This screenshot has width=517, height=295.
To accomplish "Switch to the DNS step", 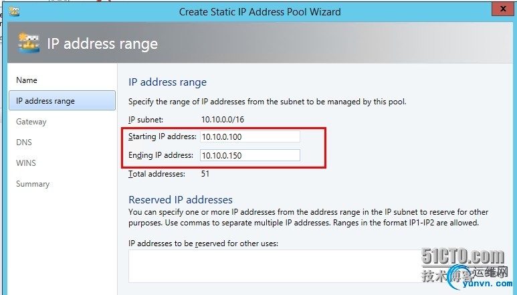I will (24, 142).
